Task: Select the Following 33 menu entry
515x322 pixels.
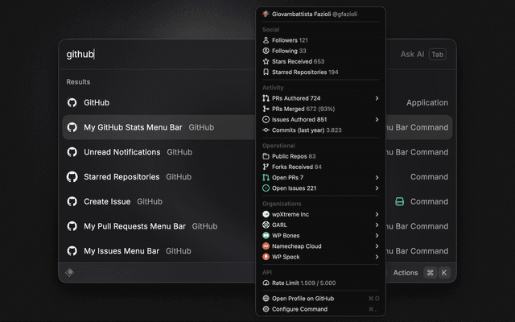Action: point(320,51)
